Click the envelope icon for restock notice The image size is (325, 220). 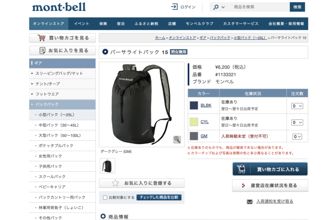[249, 202]
